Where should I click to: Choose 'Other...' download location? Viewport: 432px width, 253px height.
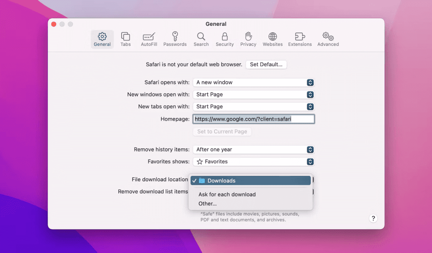pos(250,204)
